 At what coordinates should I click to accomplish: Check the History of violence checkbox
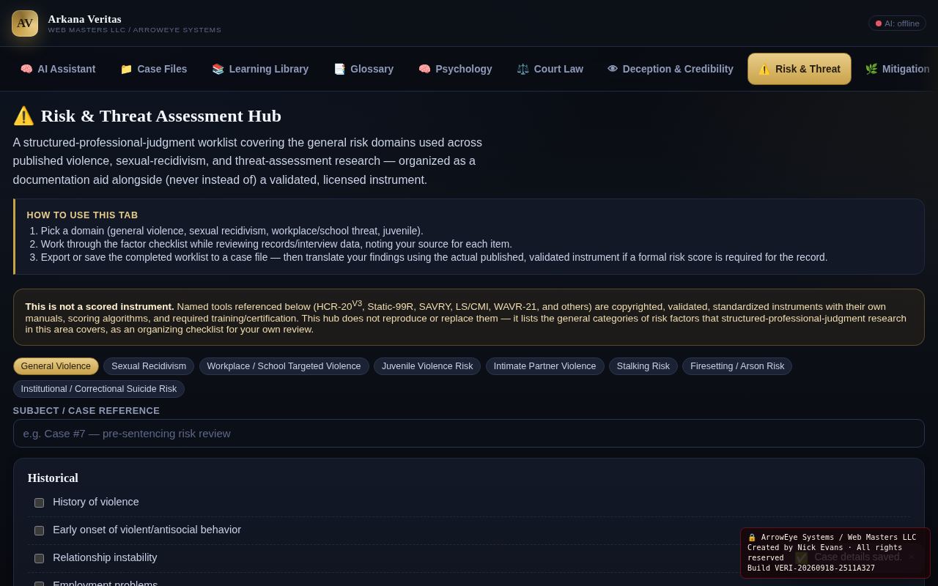(x=39, y=502)
